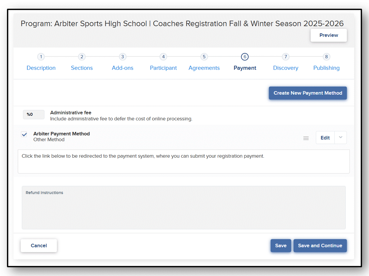Click Create New Payment Method

pyautogui.click(x=308, y=93)
